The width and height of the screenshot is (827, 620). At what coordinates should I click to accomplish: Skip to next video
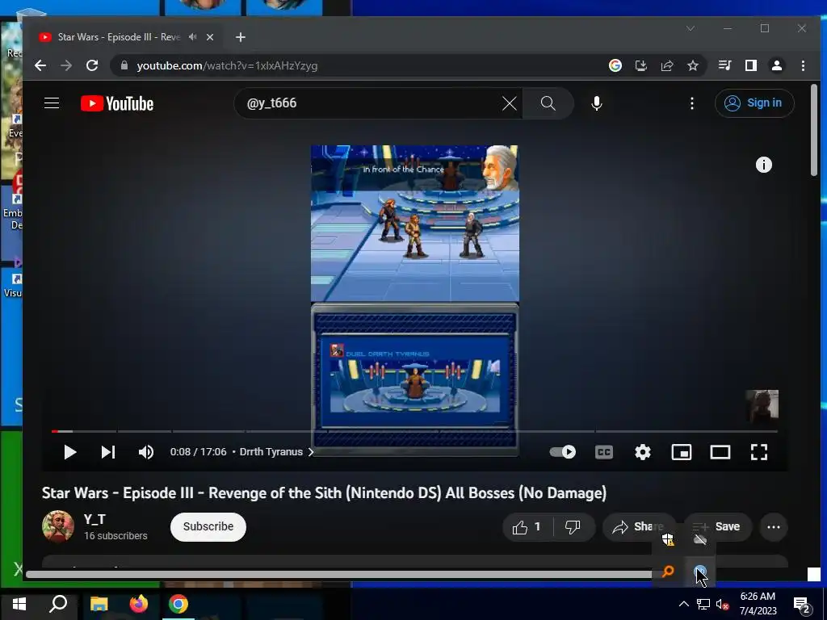pos(108,452)
